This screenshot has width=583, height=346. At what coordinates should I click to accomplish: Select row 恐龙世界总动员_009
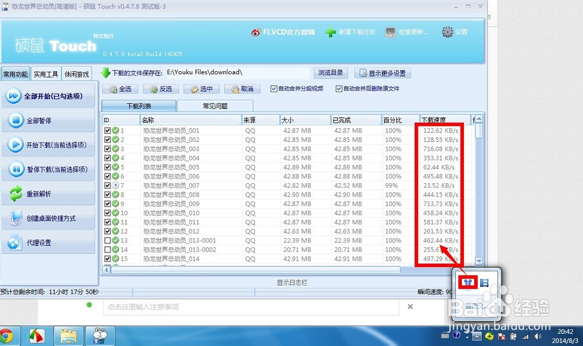pos(171,204)
